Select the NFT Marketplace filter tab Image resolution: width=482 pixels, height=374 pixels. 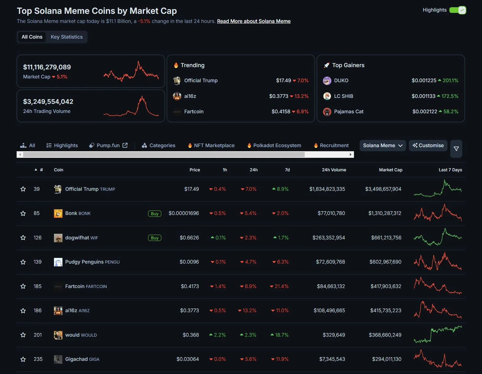(x=211, y=145)
